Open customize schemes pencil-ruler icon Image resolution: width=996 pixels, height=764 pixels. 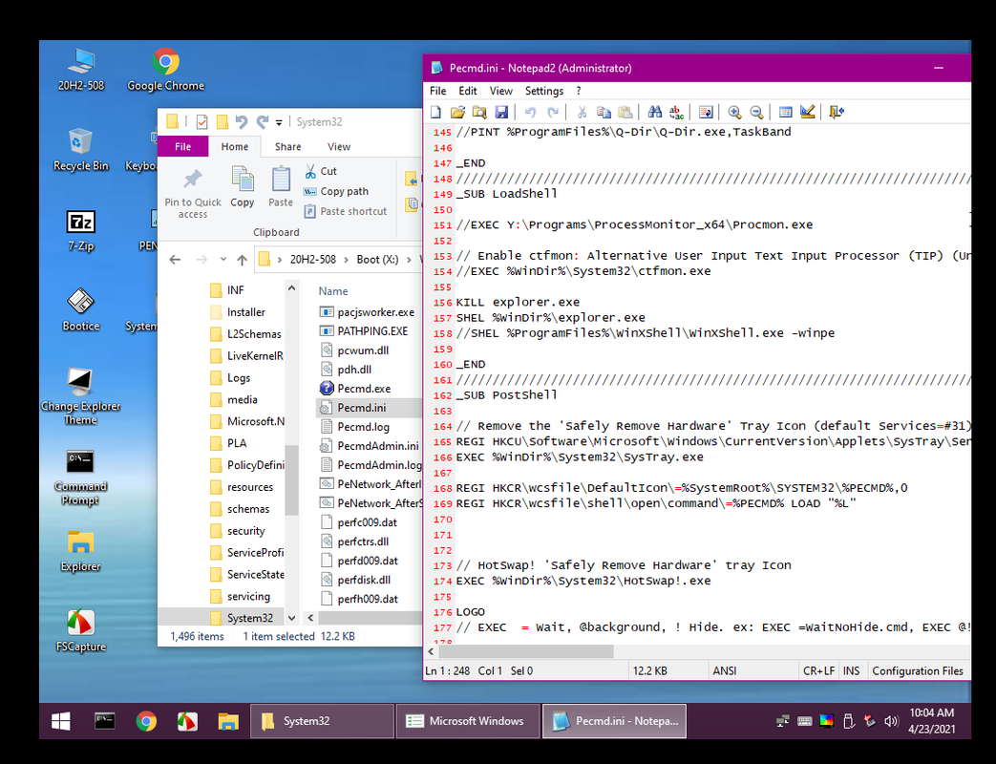click(x=807, y=113)
